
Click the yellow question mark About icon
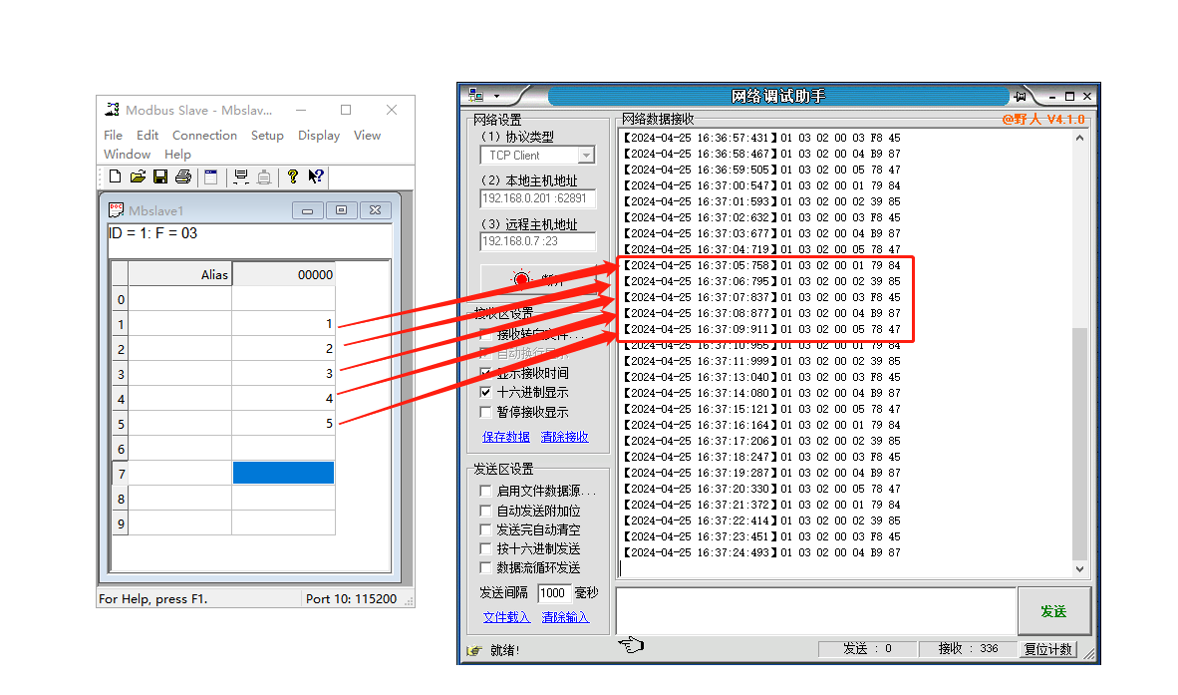coord(292,176)
